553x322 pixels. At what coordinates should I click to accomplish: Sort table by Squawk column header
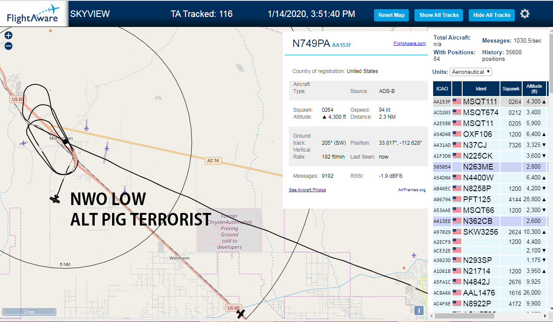coord(511,89)
